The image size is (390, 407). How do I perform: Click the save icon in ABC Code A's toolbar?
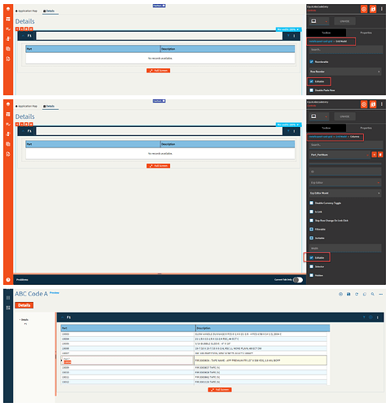[x=348, y=294]
